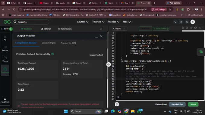Expand the Courses menu

point(83,22)
